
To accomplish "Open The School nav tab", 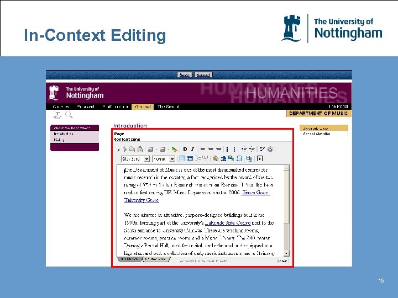I will click(x=168, y=107).
